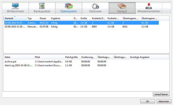Screen dimensions: 173x105
Task: Click the 6065 encoded files cell
Action: point(94,27)
